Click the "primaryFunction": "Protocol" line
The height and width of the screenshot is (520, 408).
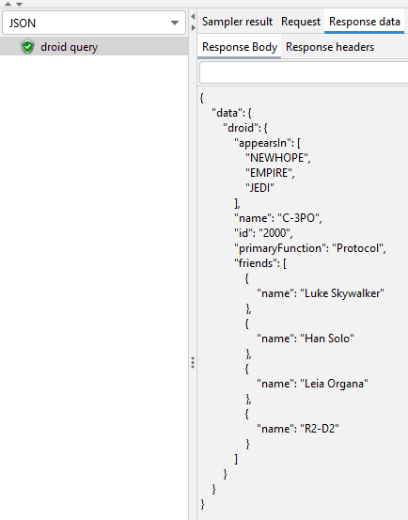[310, 248]
